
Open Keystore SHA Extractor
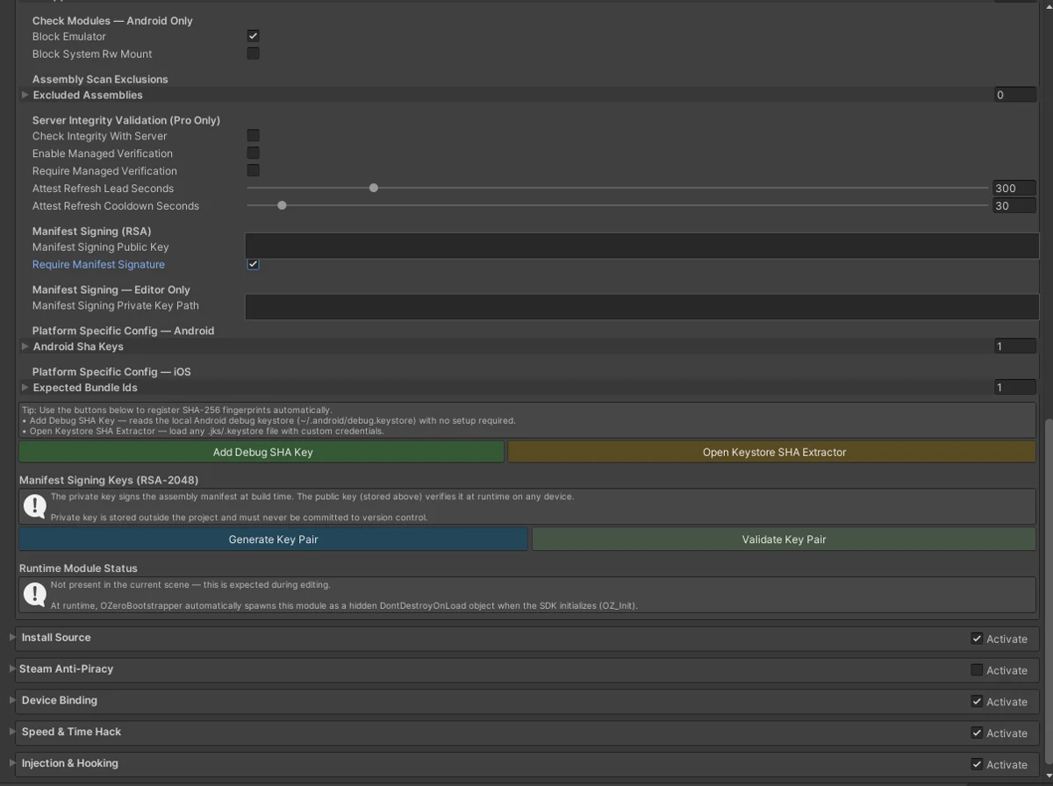coord(772,452)
